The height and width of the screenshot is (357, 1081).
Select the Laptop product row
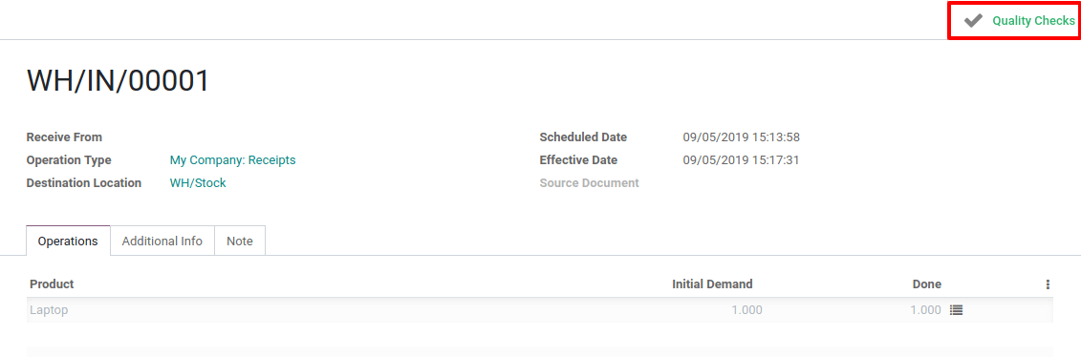pyautogui.click(x=540, y=310)
